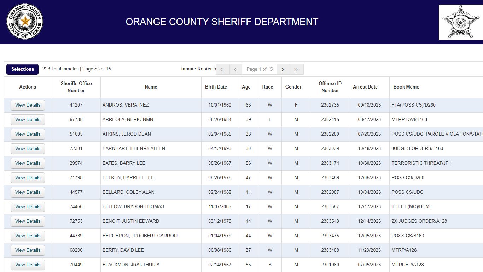
Task: Click birth date 10/01/1960
Action: [x=220, y=105]
